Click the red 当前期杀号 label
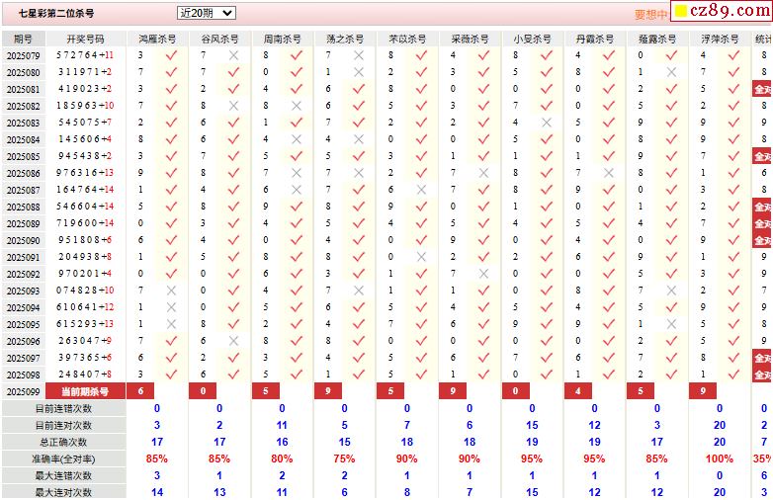The height and width of the screenshot is (500, 773). click(85, 391)
